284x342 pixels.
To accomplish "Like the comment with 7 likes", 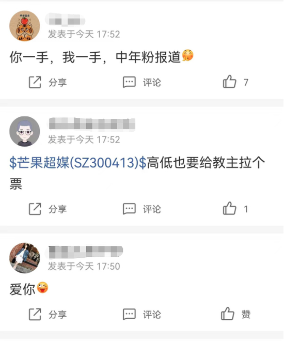I will pos(229,82).
